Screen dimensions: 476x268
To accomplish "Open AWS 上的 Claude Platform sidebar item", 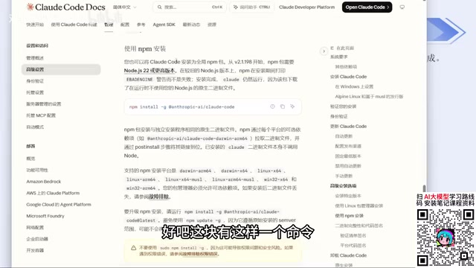I will [x=53, y=193].
